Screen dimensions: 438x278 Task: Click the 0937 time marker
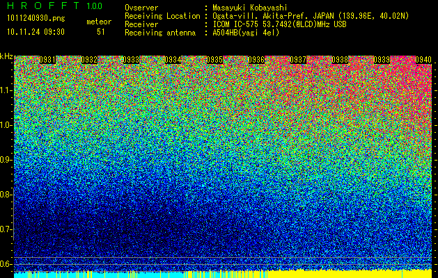(x=298, y=60)
